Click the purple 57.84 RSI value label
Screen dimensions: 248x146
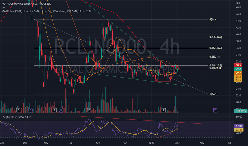click(239, 126)
